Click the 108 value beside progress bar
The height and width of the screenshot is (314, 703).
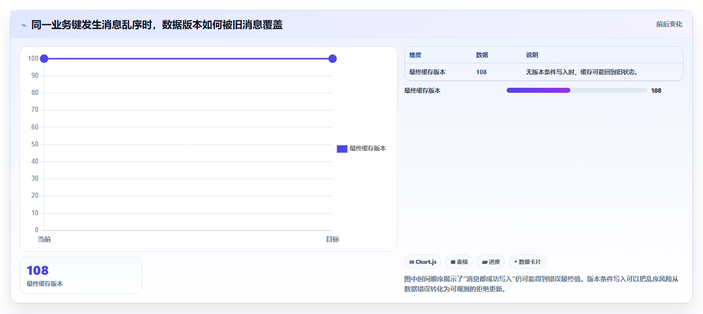[656, 91]
